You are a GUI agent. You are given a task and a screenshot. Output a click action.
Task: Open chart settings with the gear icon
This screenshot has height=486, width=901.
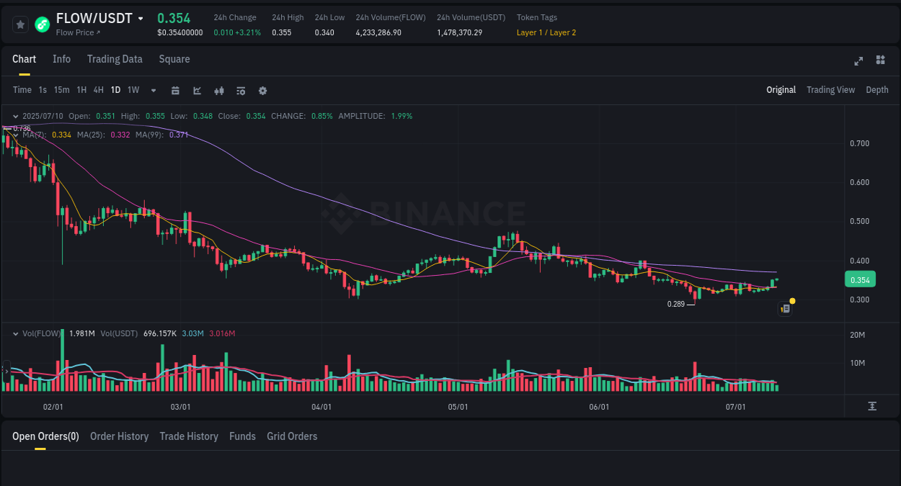262,90
